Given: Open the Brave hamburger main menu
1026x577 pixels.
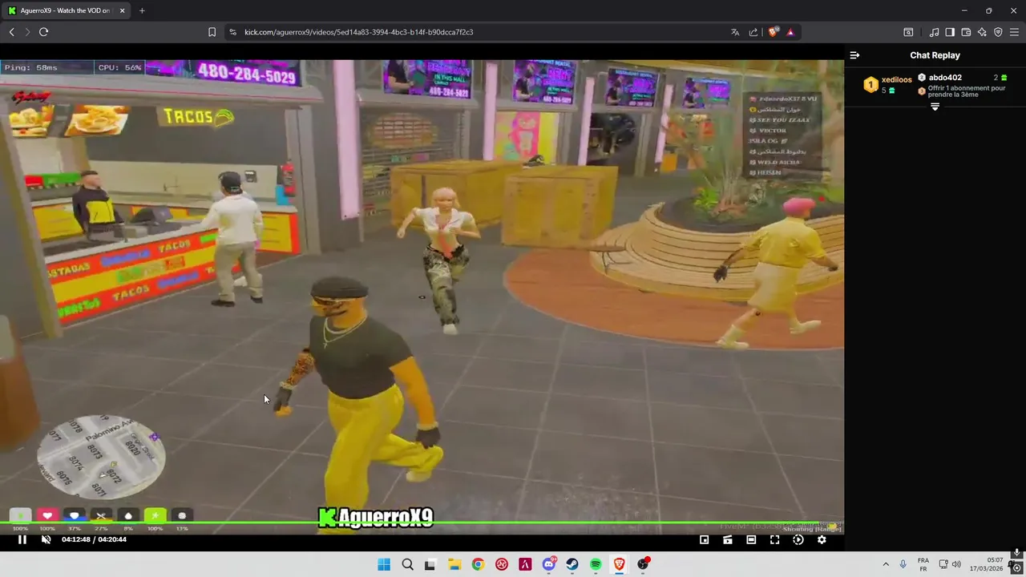Looking at the screenshot, I should 1014,32.
